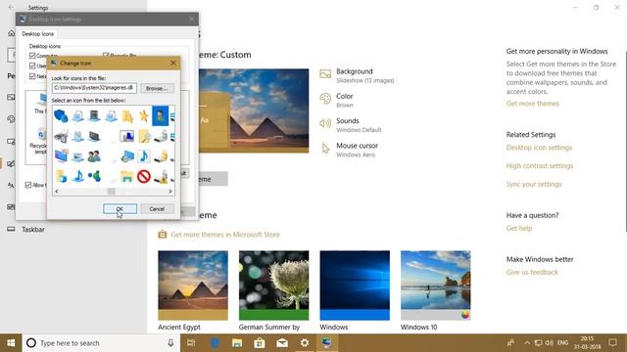
Task: Pick the monitor showing window picture icon
Action: coord(127,136)
